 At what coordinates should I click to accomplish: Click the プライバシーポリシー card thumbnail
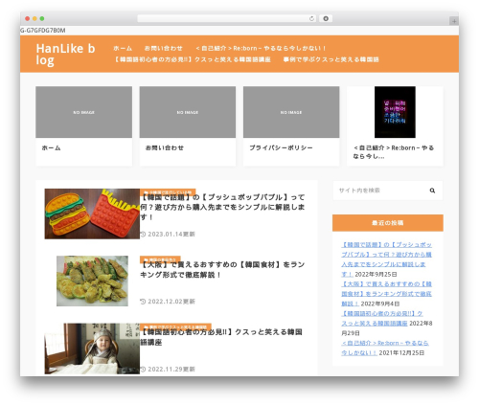291,112
